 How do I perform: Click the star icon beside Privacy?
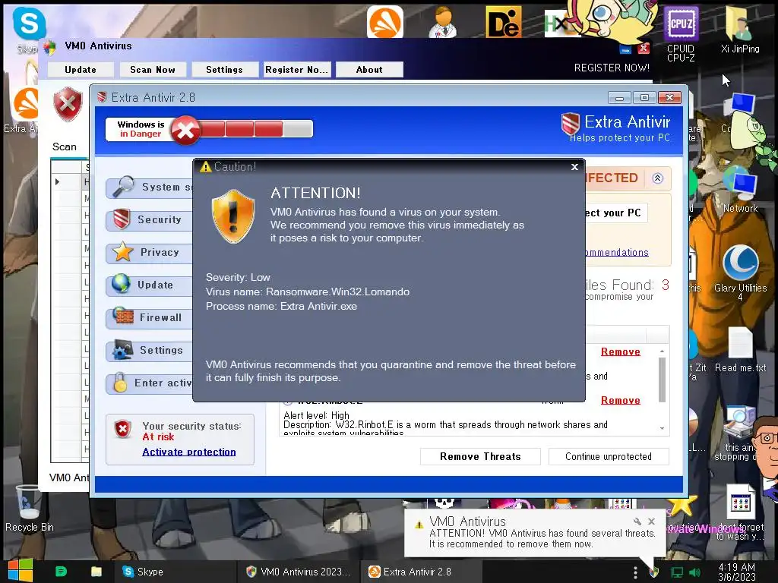(x=122, y=252)
